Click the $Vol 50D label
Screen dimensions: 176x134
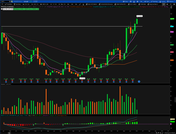click(x=8, y=9)
